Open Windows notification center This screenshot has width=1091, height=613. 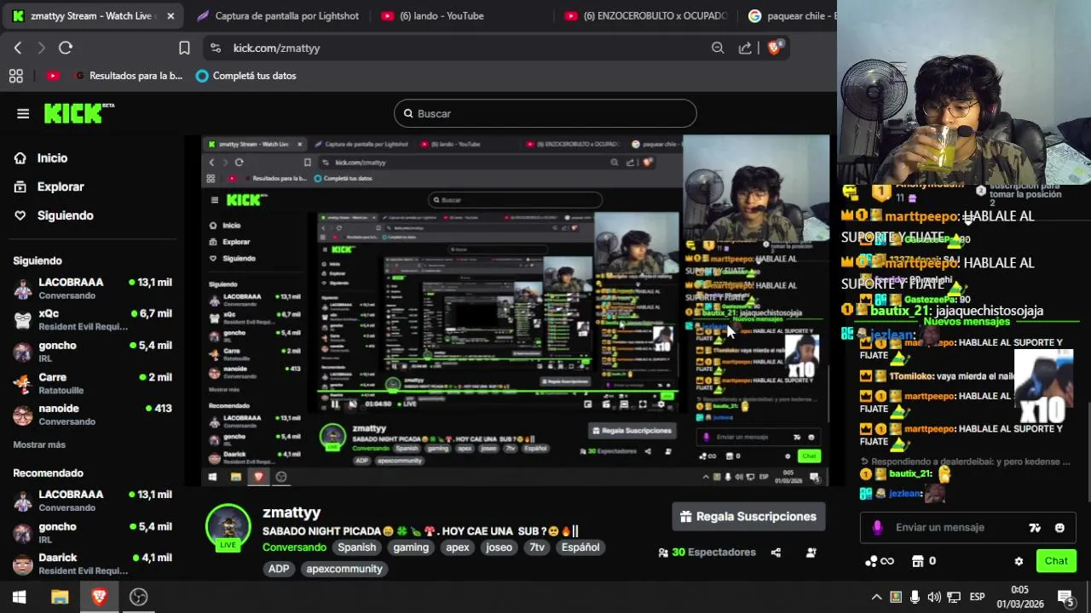coord(1065,597)
